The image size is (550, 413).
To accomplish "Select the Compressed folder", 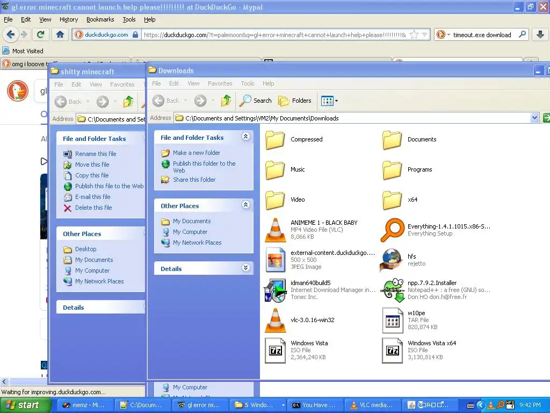I will [x=294, y=139].
